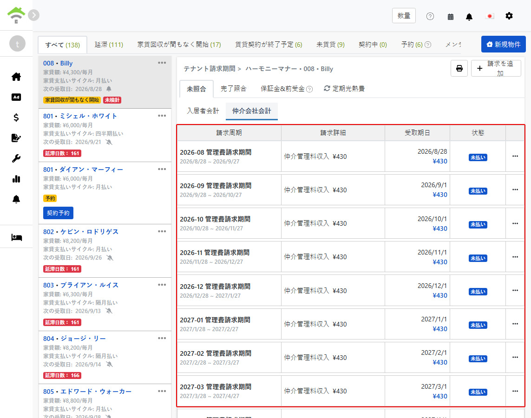Toggle muted bell on 801 ミシェル・ホワイト card
Image resolution: width=531 pixels, height=418 pixels.
pyautogui.click(x=109, y=142)
